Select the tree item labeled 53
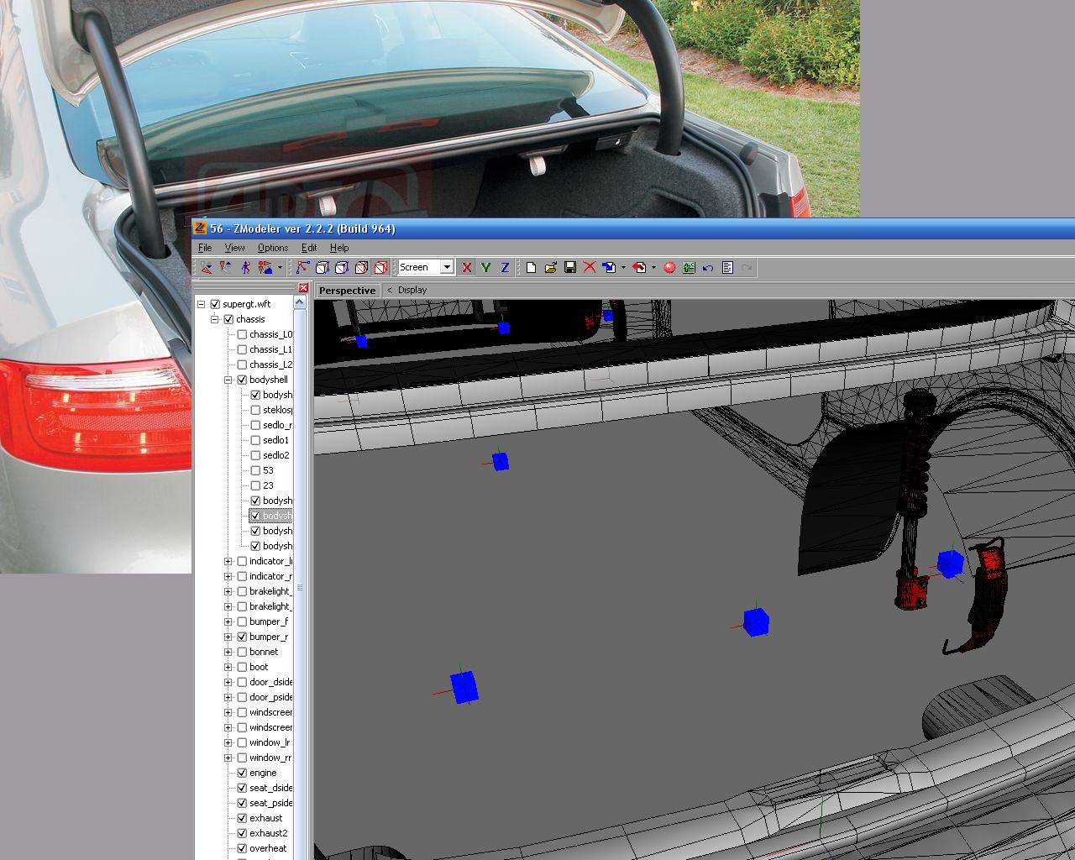The height and width of the screenshot is (860, 1075). pyautogui.click(x=268, y=470)
